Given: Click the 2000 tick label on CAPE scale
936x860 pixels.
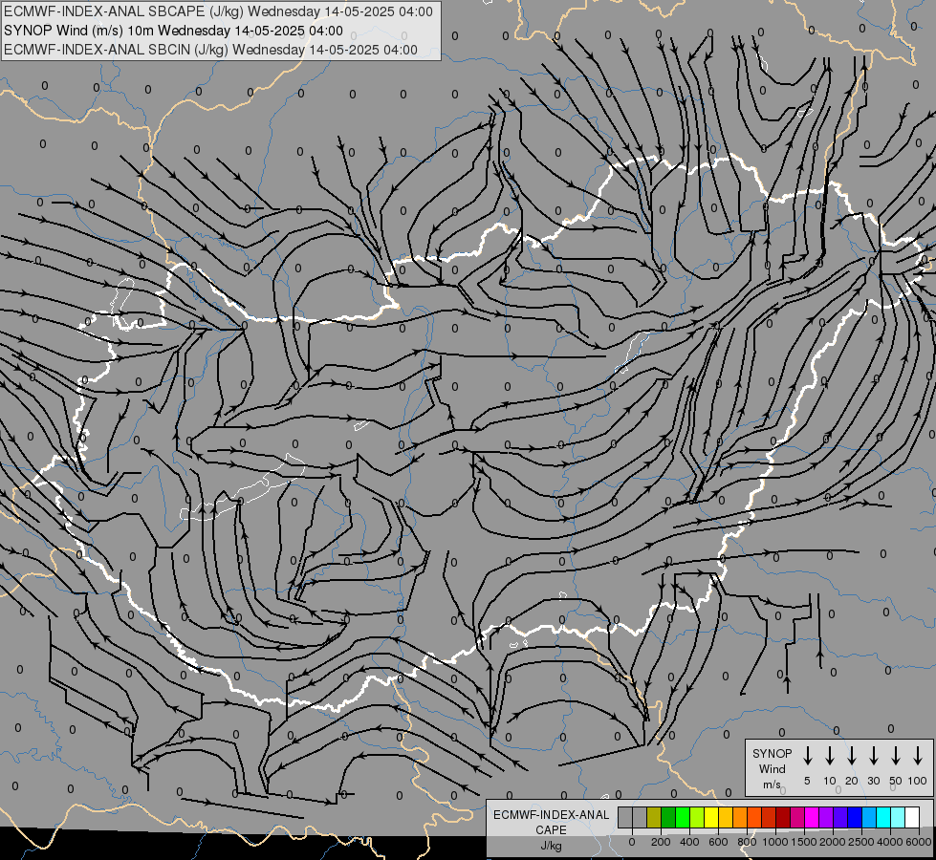Looking at the screenshot, I should (x=832, y=842).
